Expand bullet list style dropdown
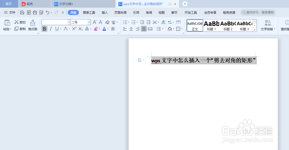This screenshot has width=289, height=150. pyautogui.click(x=128, y=22)
